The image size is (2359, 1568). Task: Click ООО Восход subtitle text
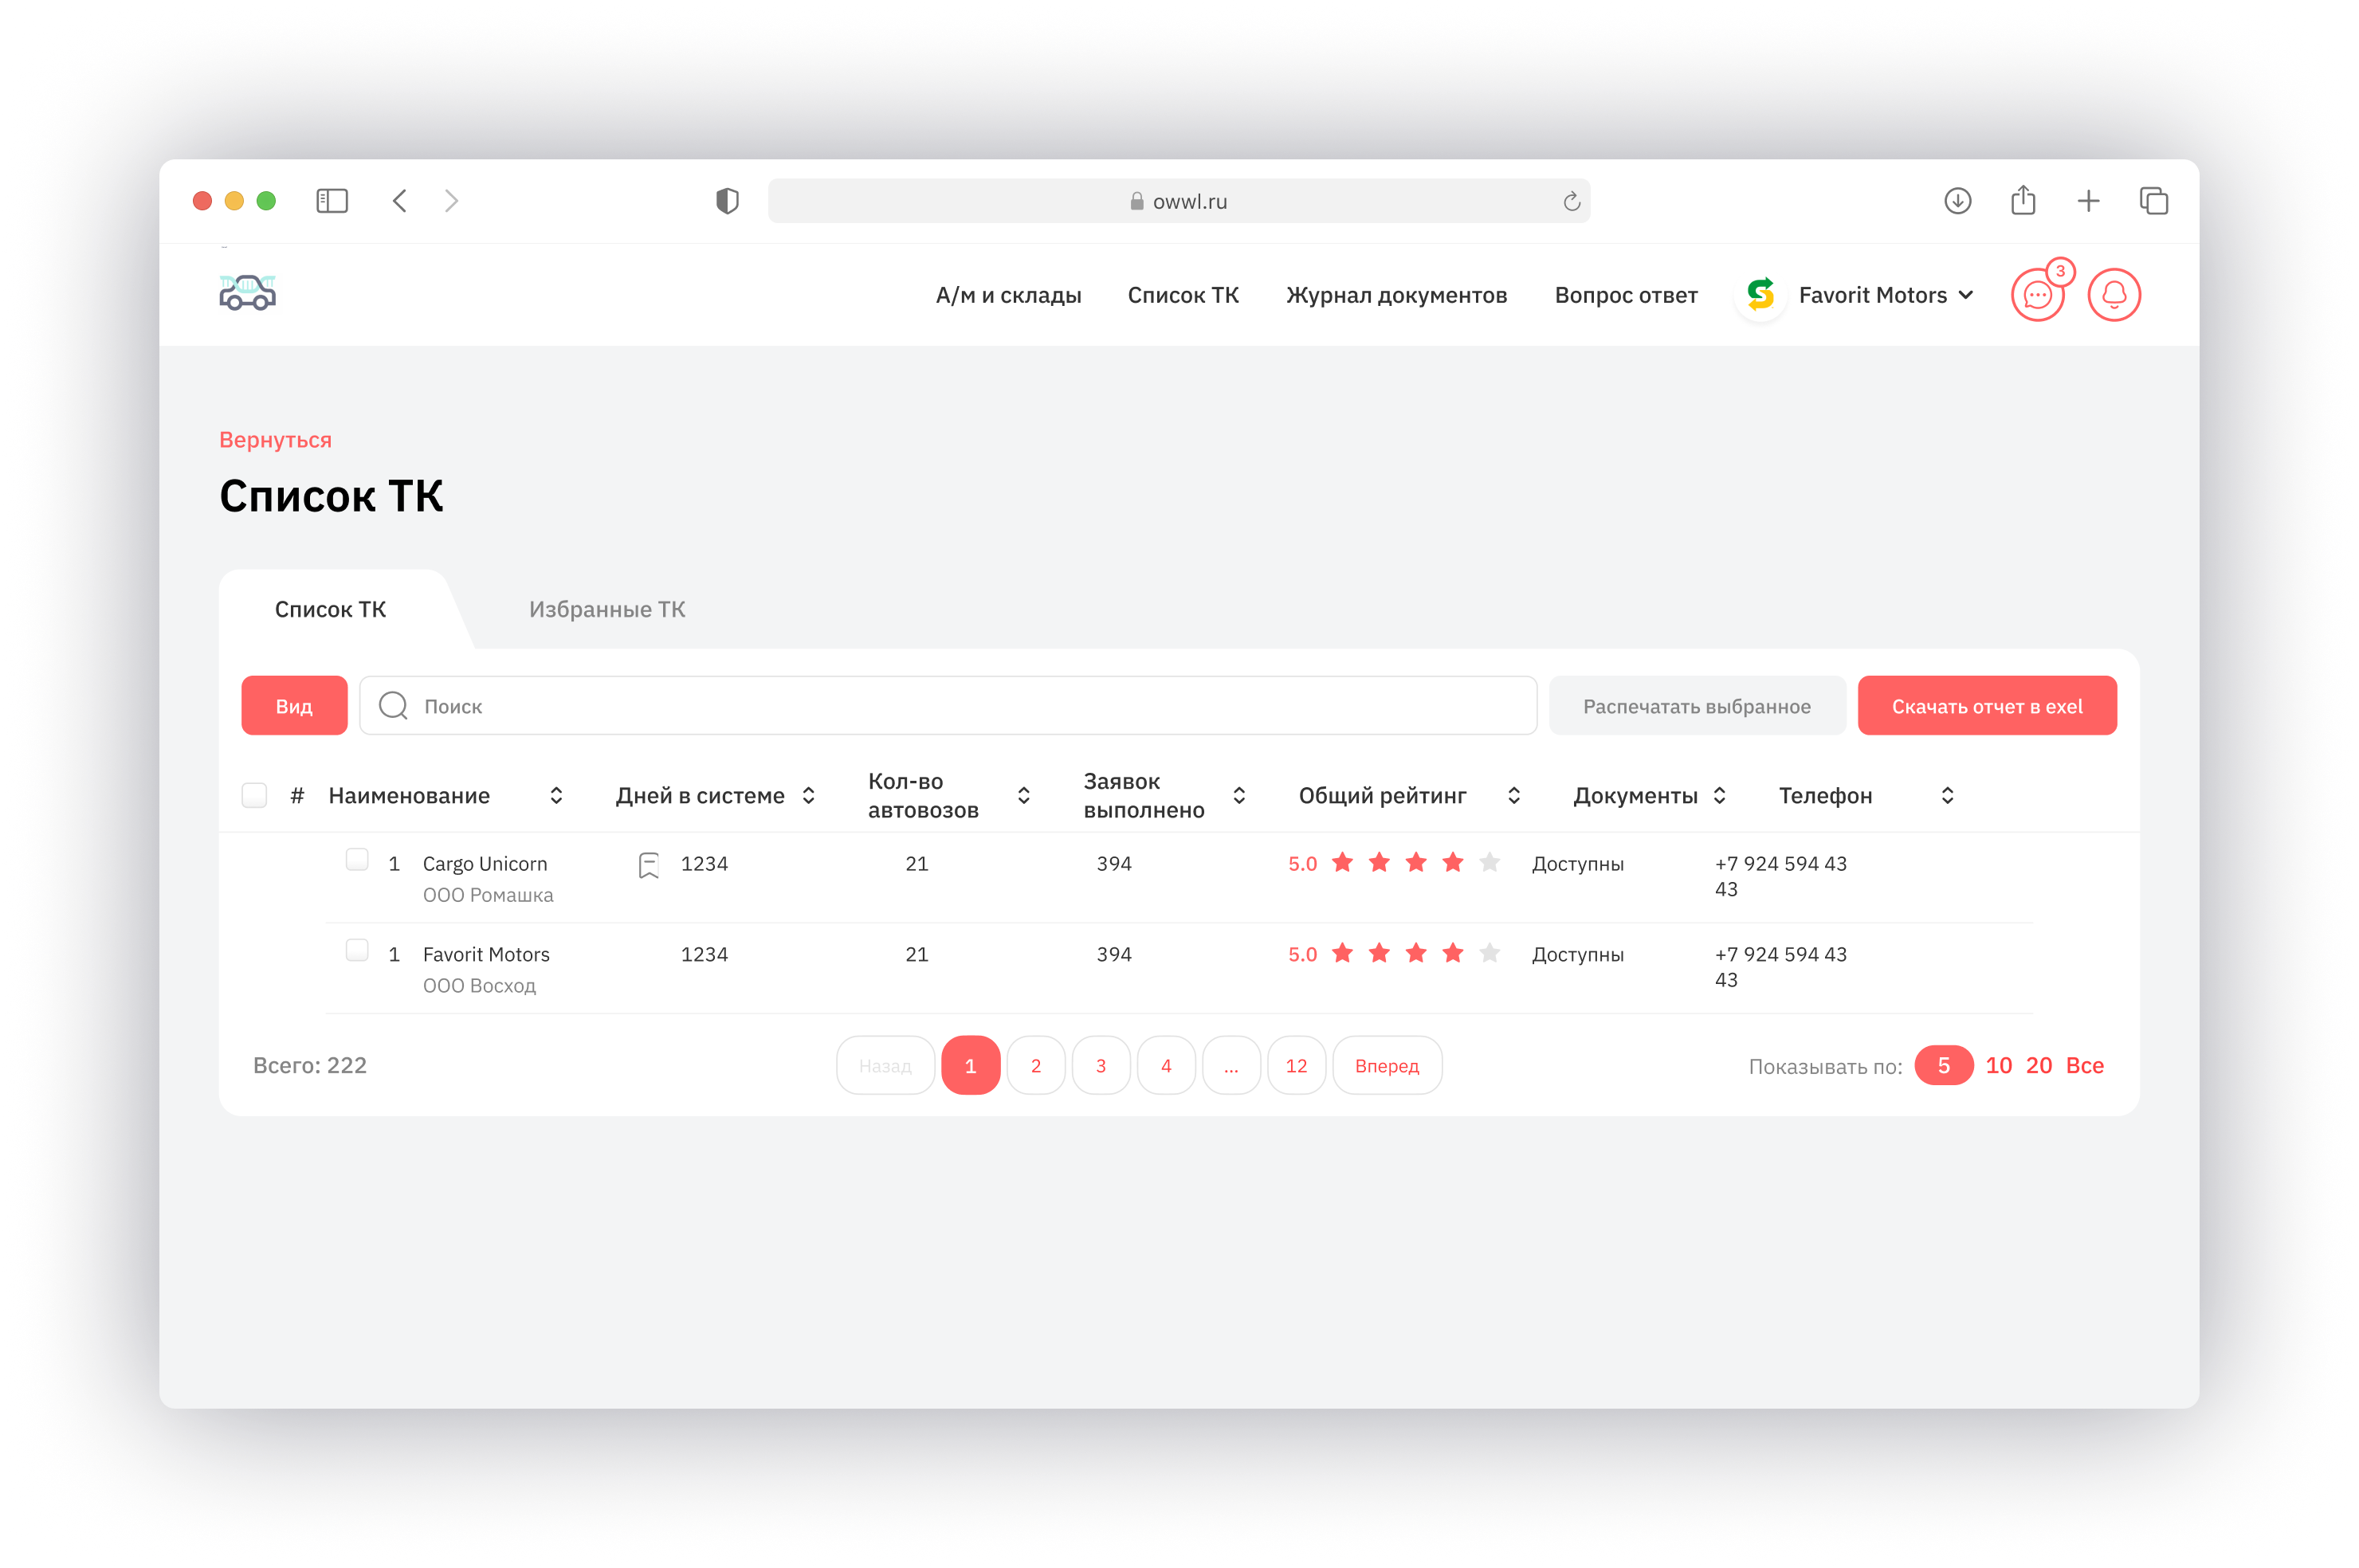478,986
